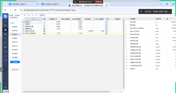Open the browser tab search dropdown

[x=5, y=4]
